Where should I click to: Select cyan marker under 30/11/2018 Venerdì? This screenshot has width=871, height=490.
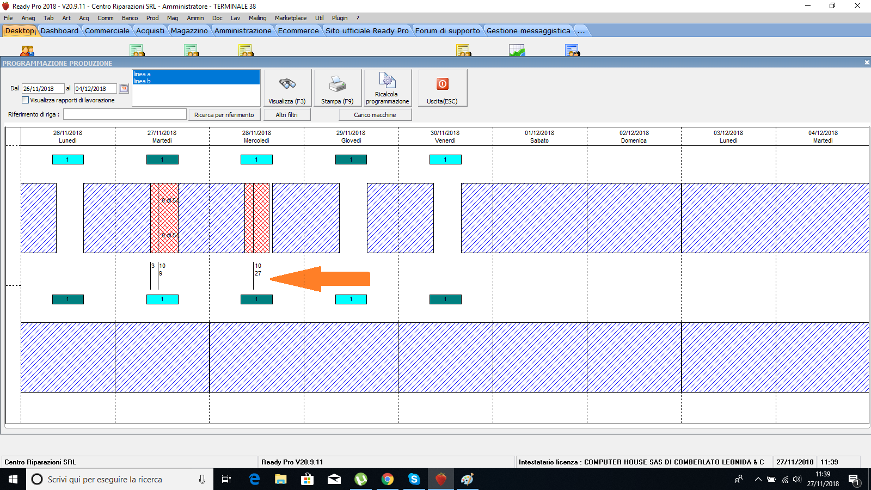pyautogui.click(x=445, y=160)
